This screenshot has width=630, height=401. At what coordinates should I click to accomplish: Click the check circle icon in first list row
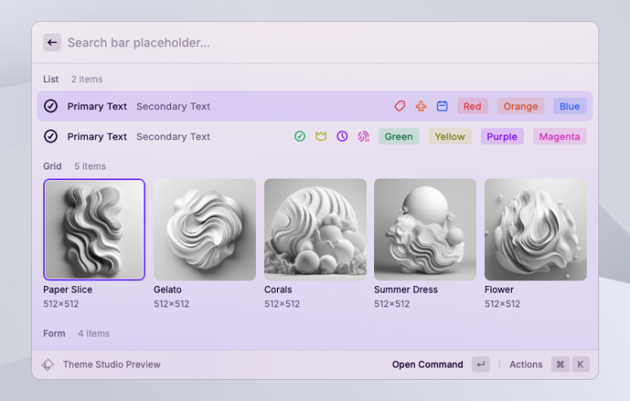(51, 106)
